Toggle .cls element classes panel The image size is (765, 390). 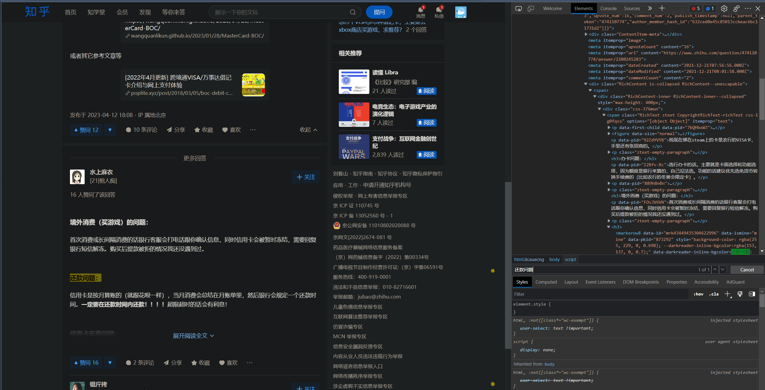pyautogui.click(x=714, y=294)
